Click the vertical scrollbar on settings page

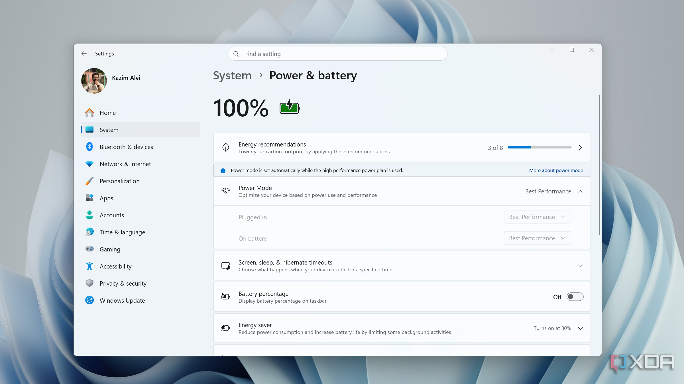click(599, 165)
